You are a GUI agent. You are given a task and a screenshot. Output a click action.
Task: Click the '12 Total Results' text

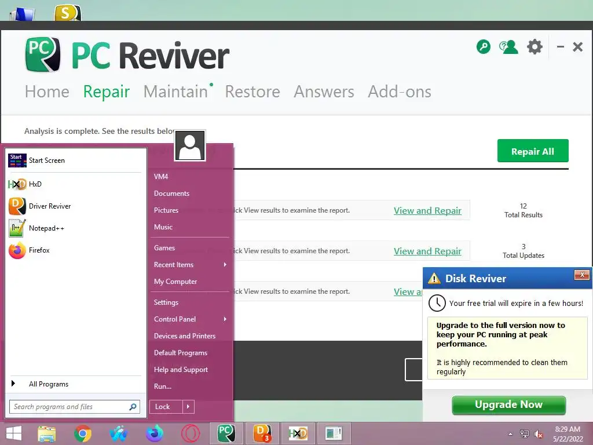(x=524, y=210)
